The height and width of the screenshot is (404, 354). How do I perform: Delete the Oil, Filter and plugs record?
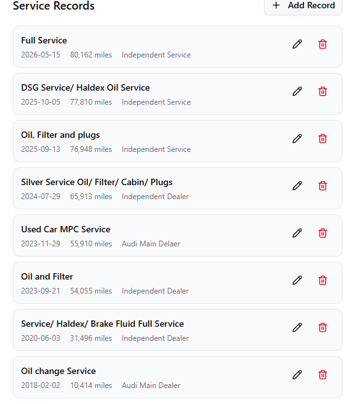point(323,138)
